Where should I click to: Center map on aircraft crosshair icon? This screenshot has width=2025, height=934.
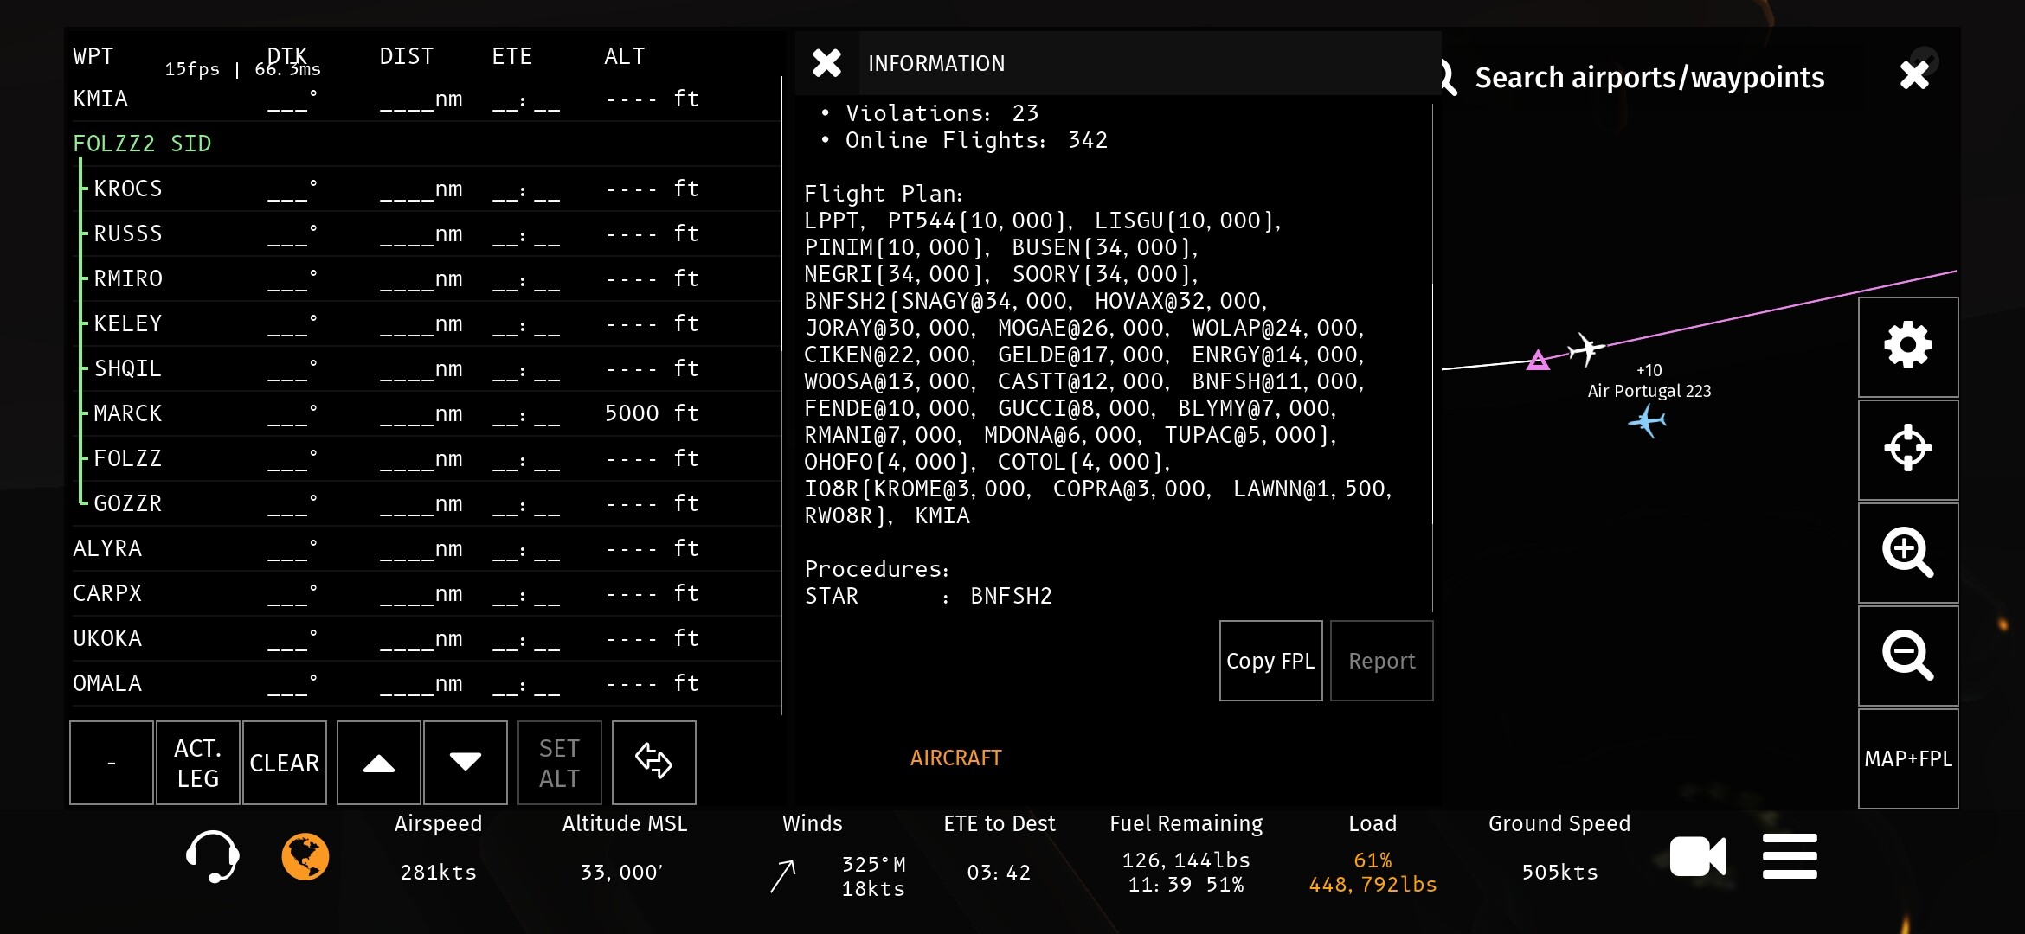(x=1907, y=449)
